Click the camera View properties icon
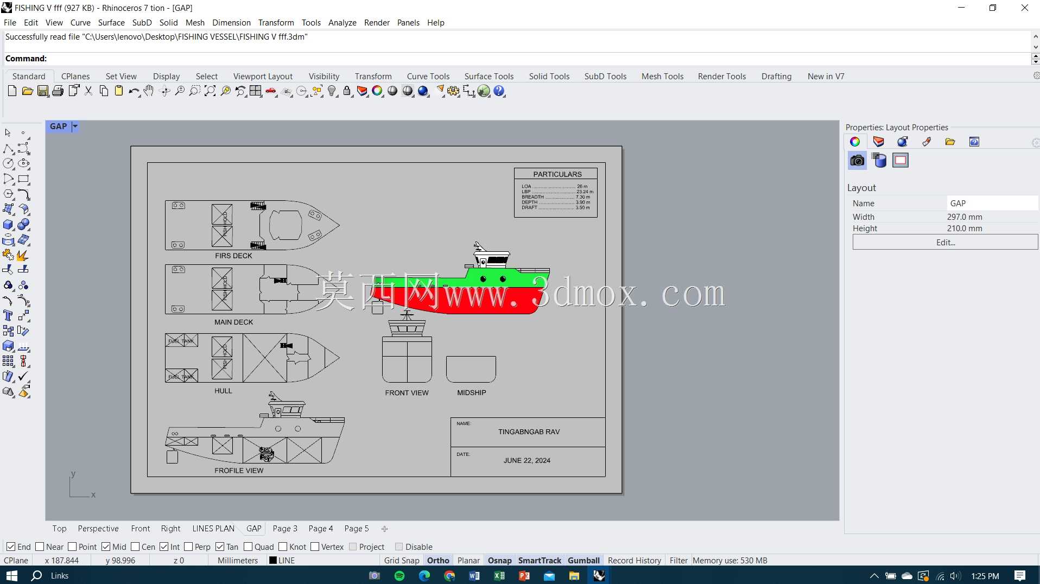The width and height of the screenshot is (1040, 584). [x=857, y=160]
